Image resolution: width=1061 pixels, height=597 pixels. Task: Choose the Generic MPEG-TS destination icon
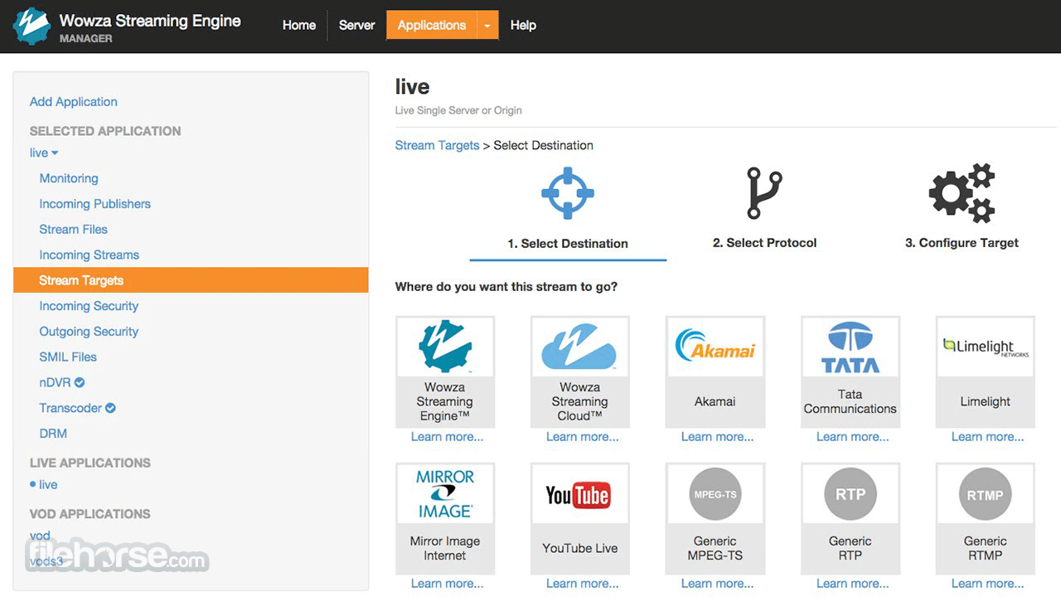click(715, 495)
